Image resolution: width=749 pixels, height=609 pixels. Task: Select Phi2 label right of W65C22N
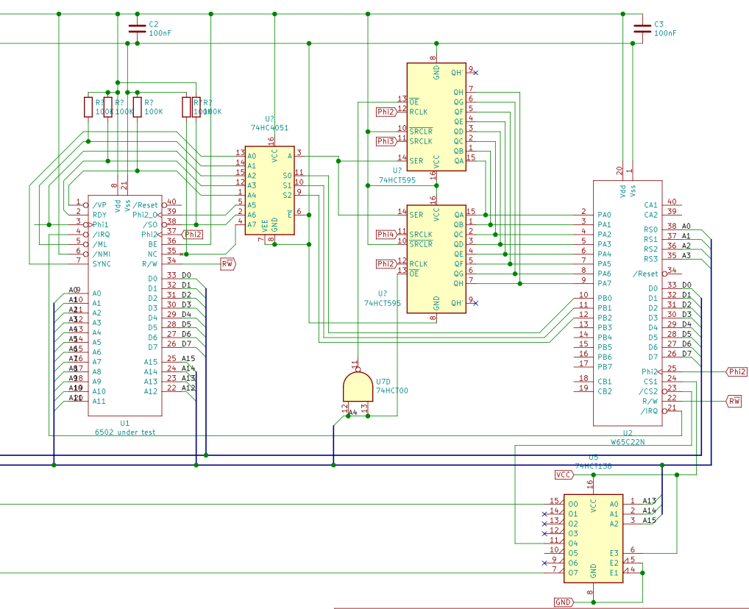point(736,372)
